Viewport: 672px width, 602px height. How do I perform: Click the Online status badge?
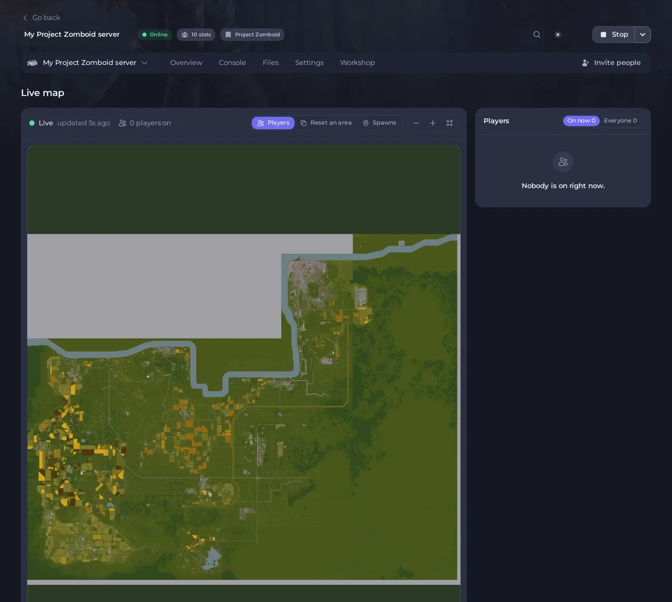click(155, 35)
